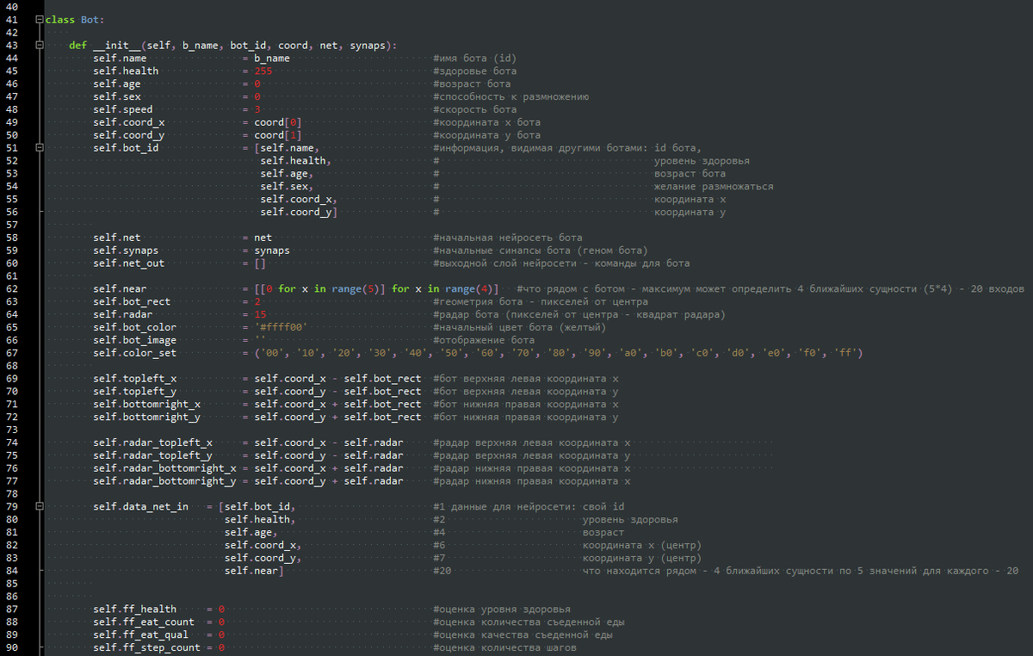Click the value '15' for self.radar
This screenshot has width=1033, height=656.
(260, 314)
